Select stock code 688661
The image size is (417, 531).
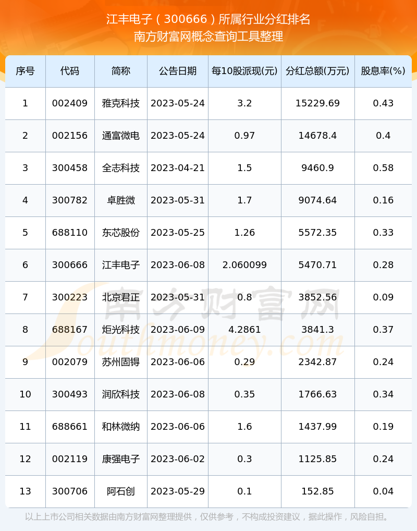click(70, 427)
